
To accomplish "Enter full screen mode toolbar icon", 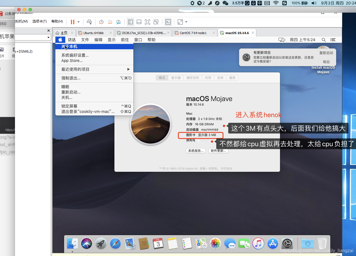I will click(147, 22).
